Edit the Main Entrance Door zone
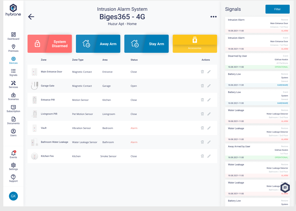The height and width of the screenshot is (211, 296). tap(209, 72)
